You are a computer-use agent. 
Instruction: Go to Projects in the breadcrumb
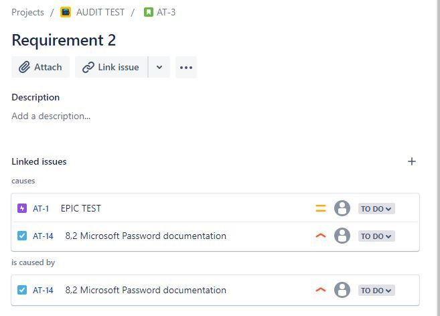27,12
